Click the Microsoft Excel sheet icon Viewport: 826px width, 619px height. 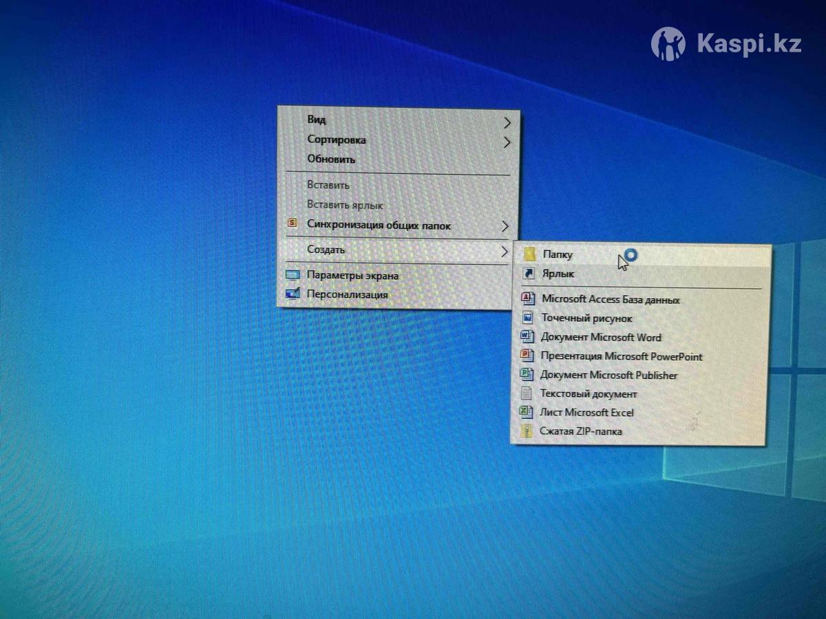(527, 413)
